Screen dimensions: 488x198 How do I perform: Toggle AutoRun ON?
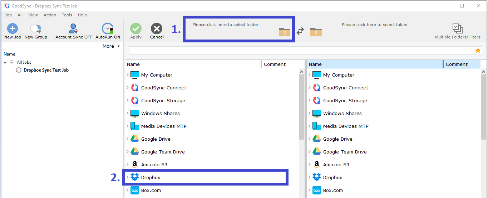pos(108,29)
